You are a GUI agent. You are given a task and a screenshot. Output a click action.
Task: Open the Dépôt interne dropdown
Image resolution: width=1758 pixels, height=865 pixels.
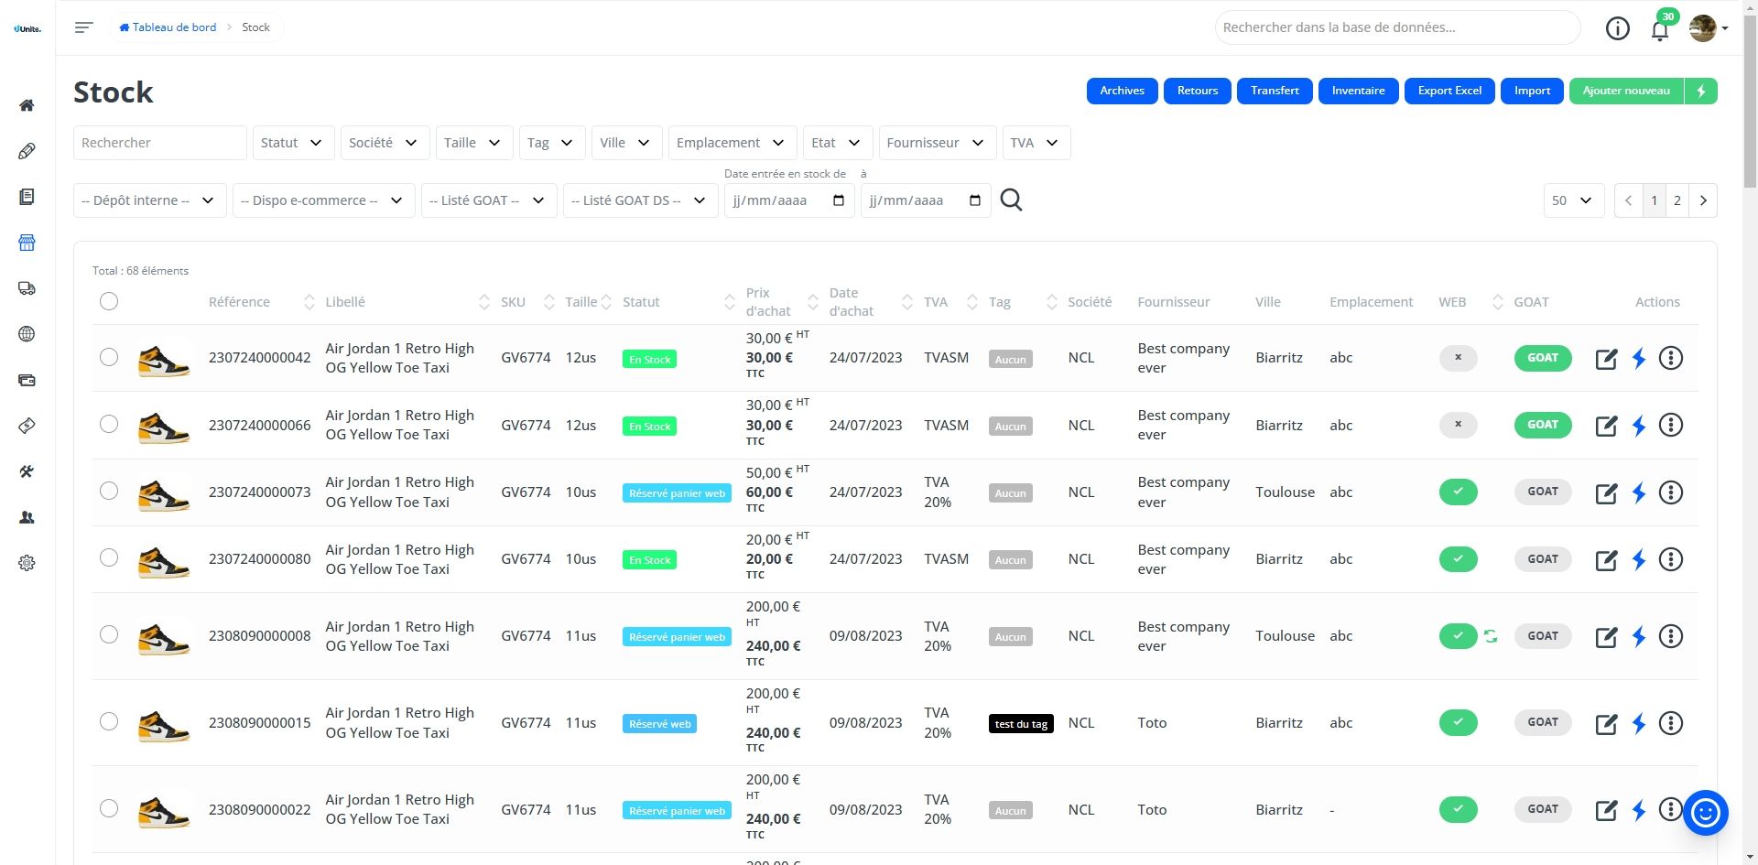click(x=149, y=200)
